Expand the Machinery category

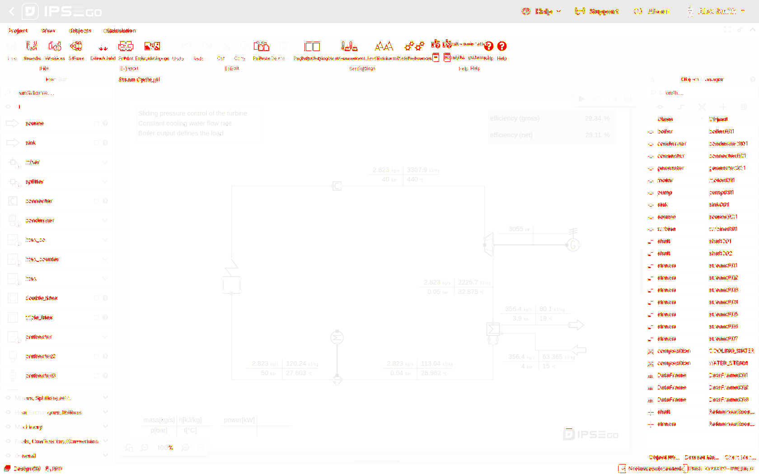click(x=105, y=427)
